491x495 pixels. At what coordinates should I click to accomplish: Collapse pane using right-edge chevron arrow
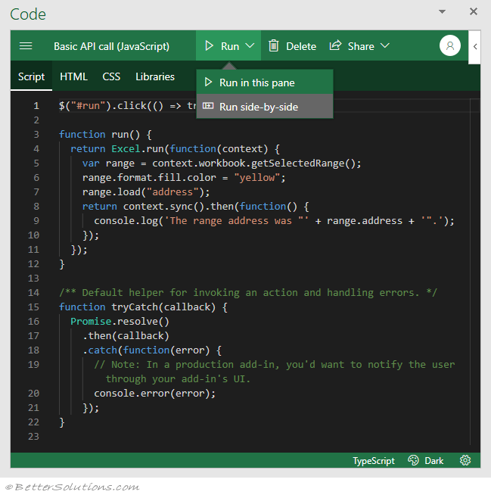pyautogui.click(x=474, y=46)
